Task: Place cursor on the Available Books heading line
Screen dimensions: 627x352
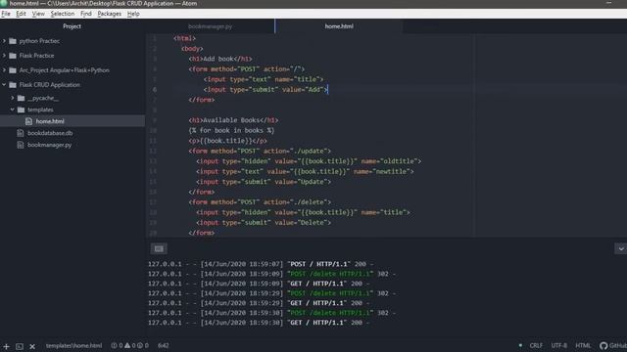Action: click(233, 120)
